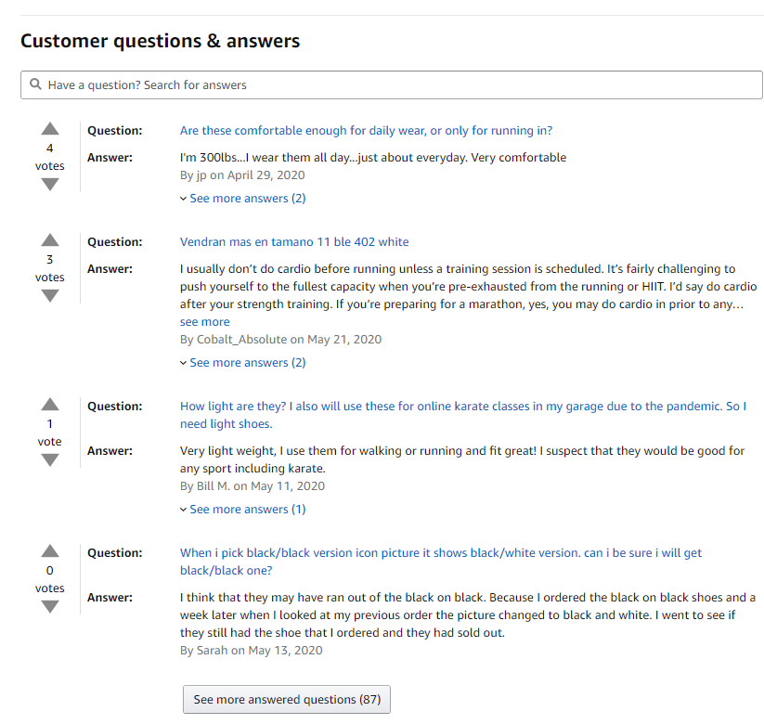The width and height of the screenshot is (764, 724).
Task: Downvote the karate classes light shoes question
Action: click(50, 459)
